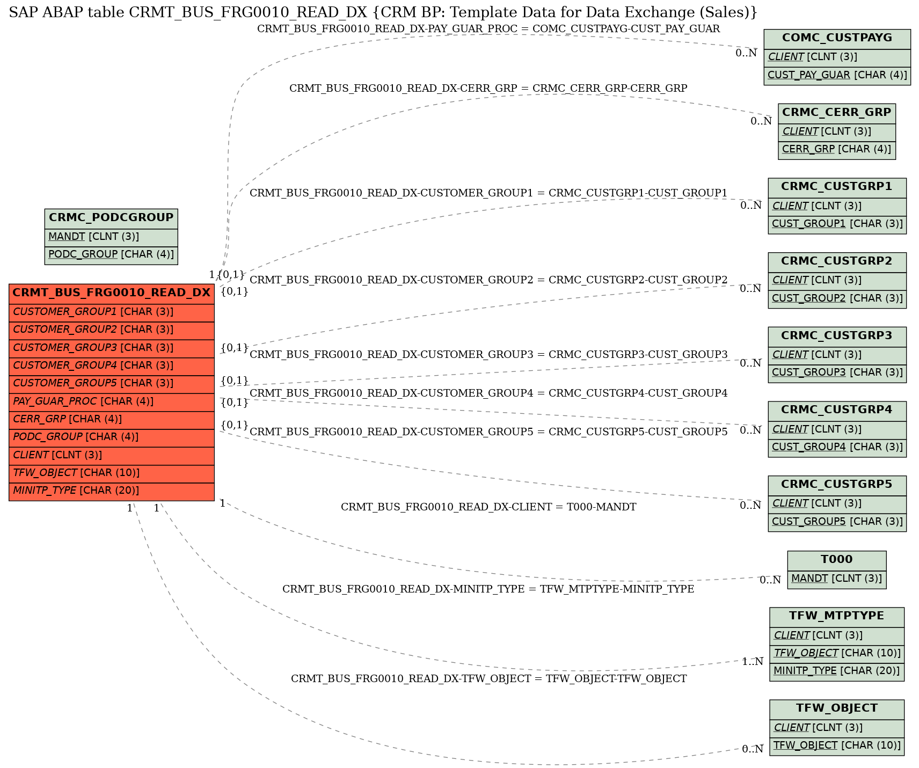Click the CRMT_BUS_FRG0010_READ_DX main table header
919x768 pixels.
[112, 293]
